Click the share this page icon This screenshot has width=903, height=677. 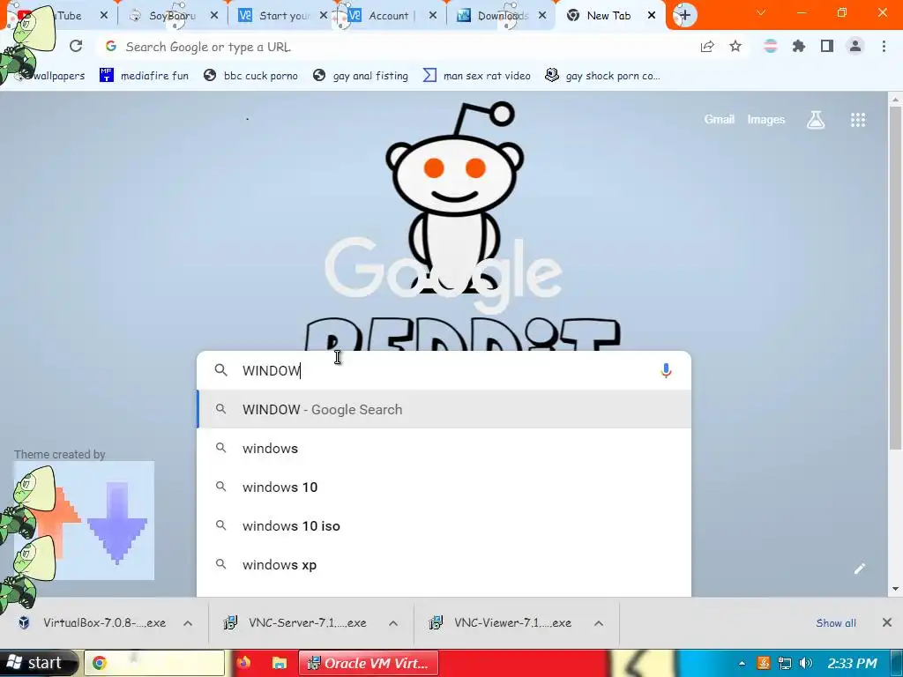(x=707, y=47)
